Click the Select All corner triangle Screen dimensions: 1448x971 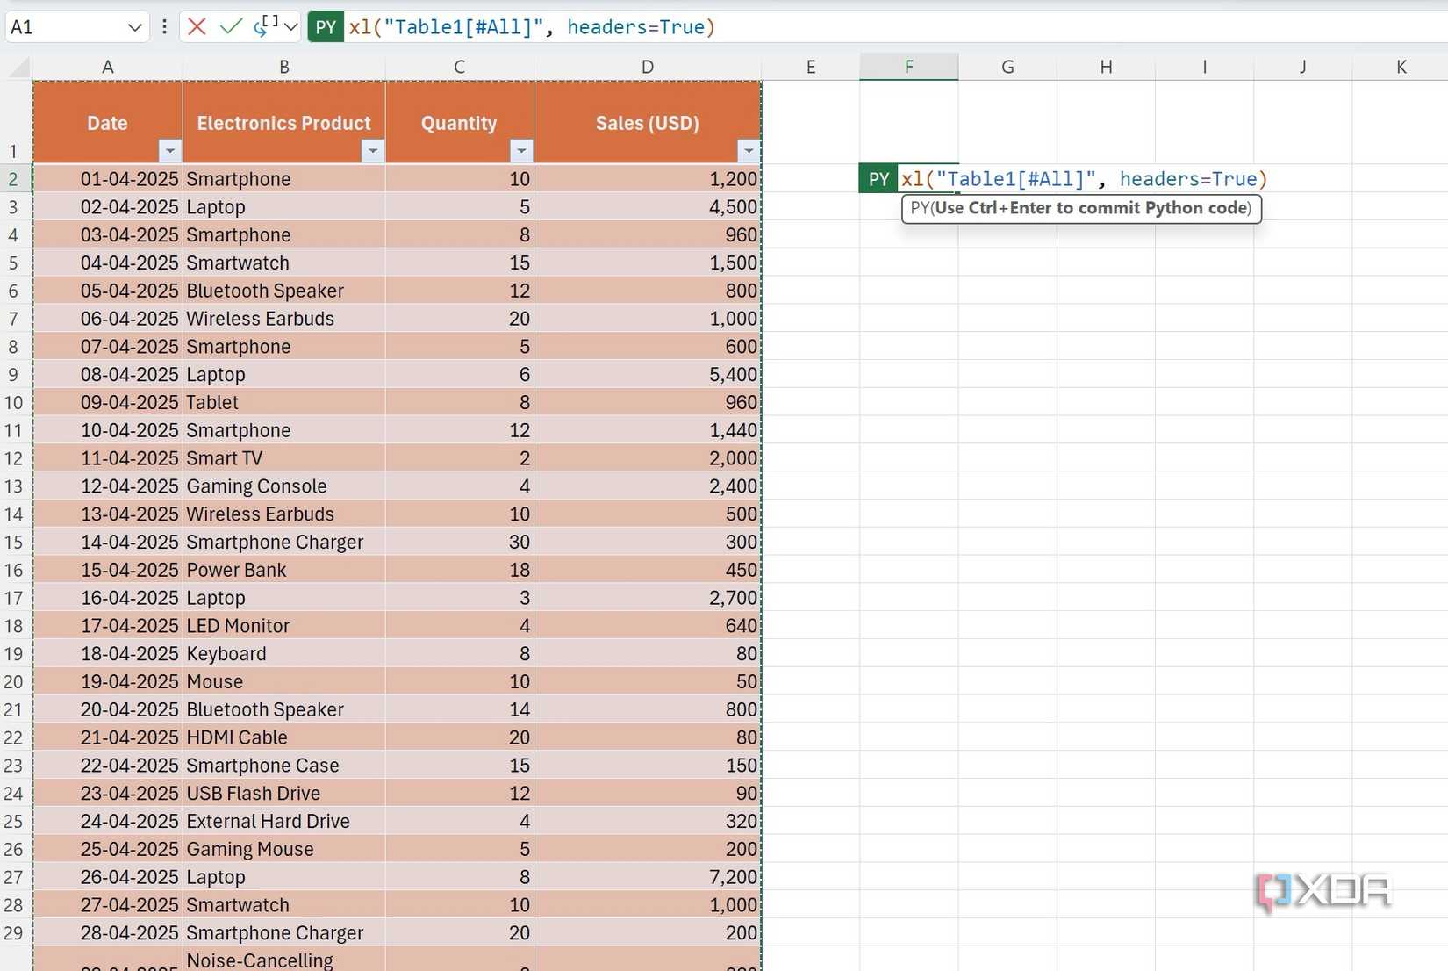tap(19, 67)
